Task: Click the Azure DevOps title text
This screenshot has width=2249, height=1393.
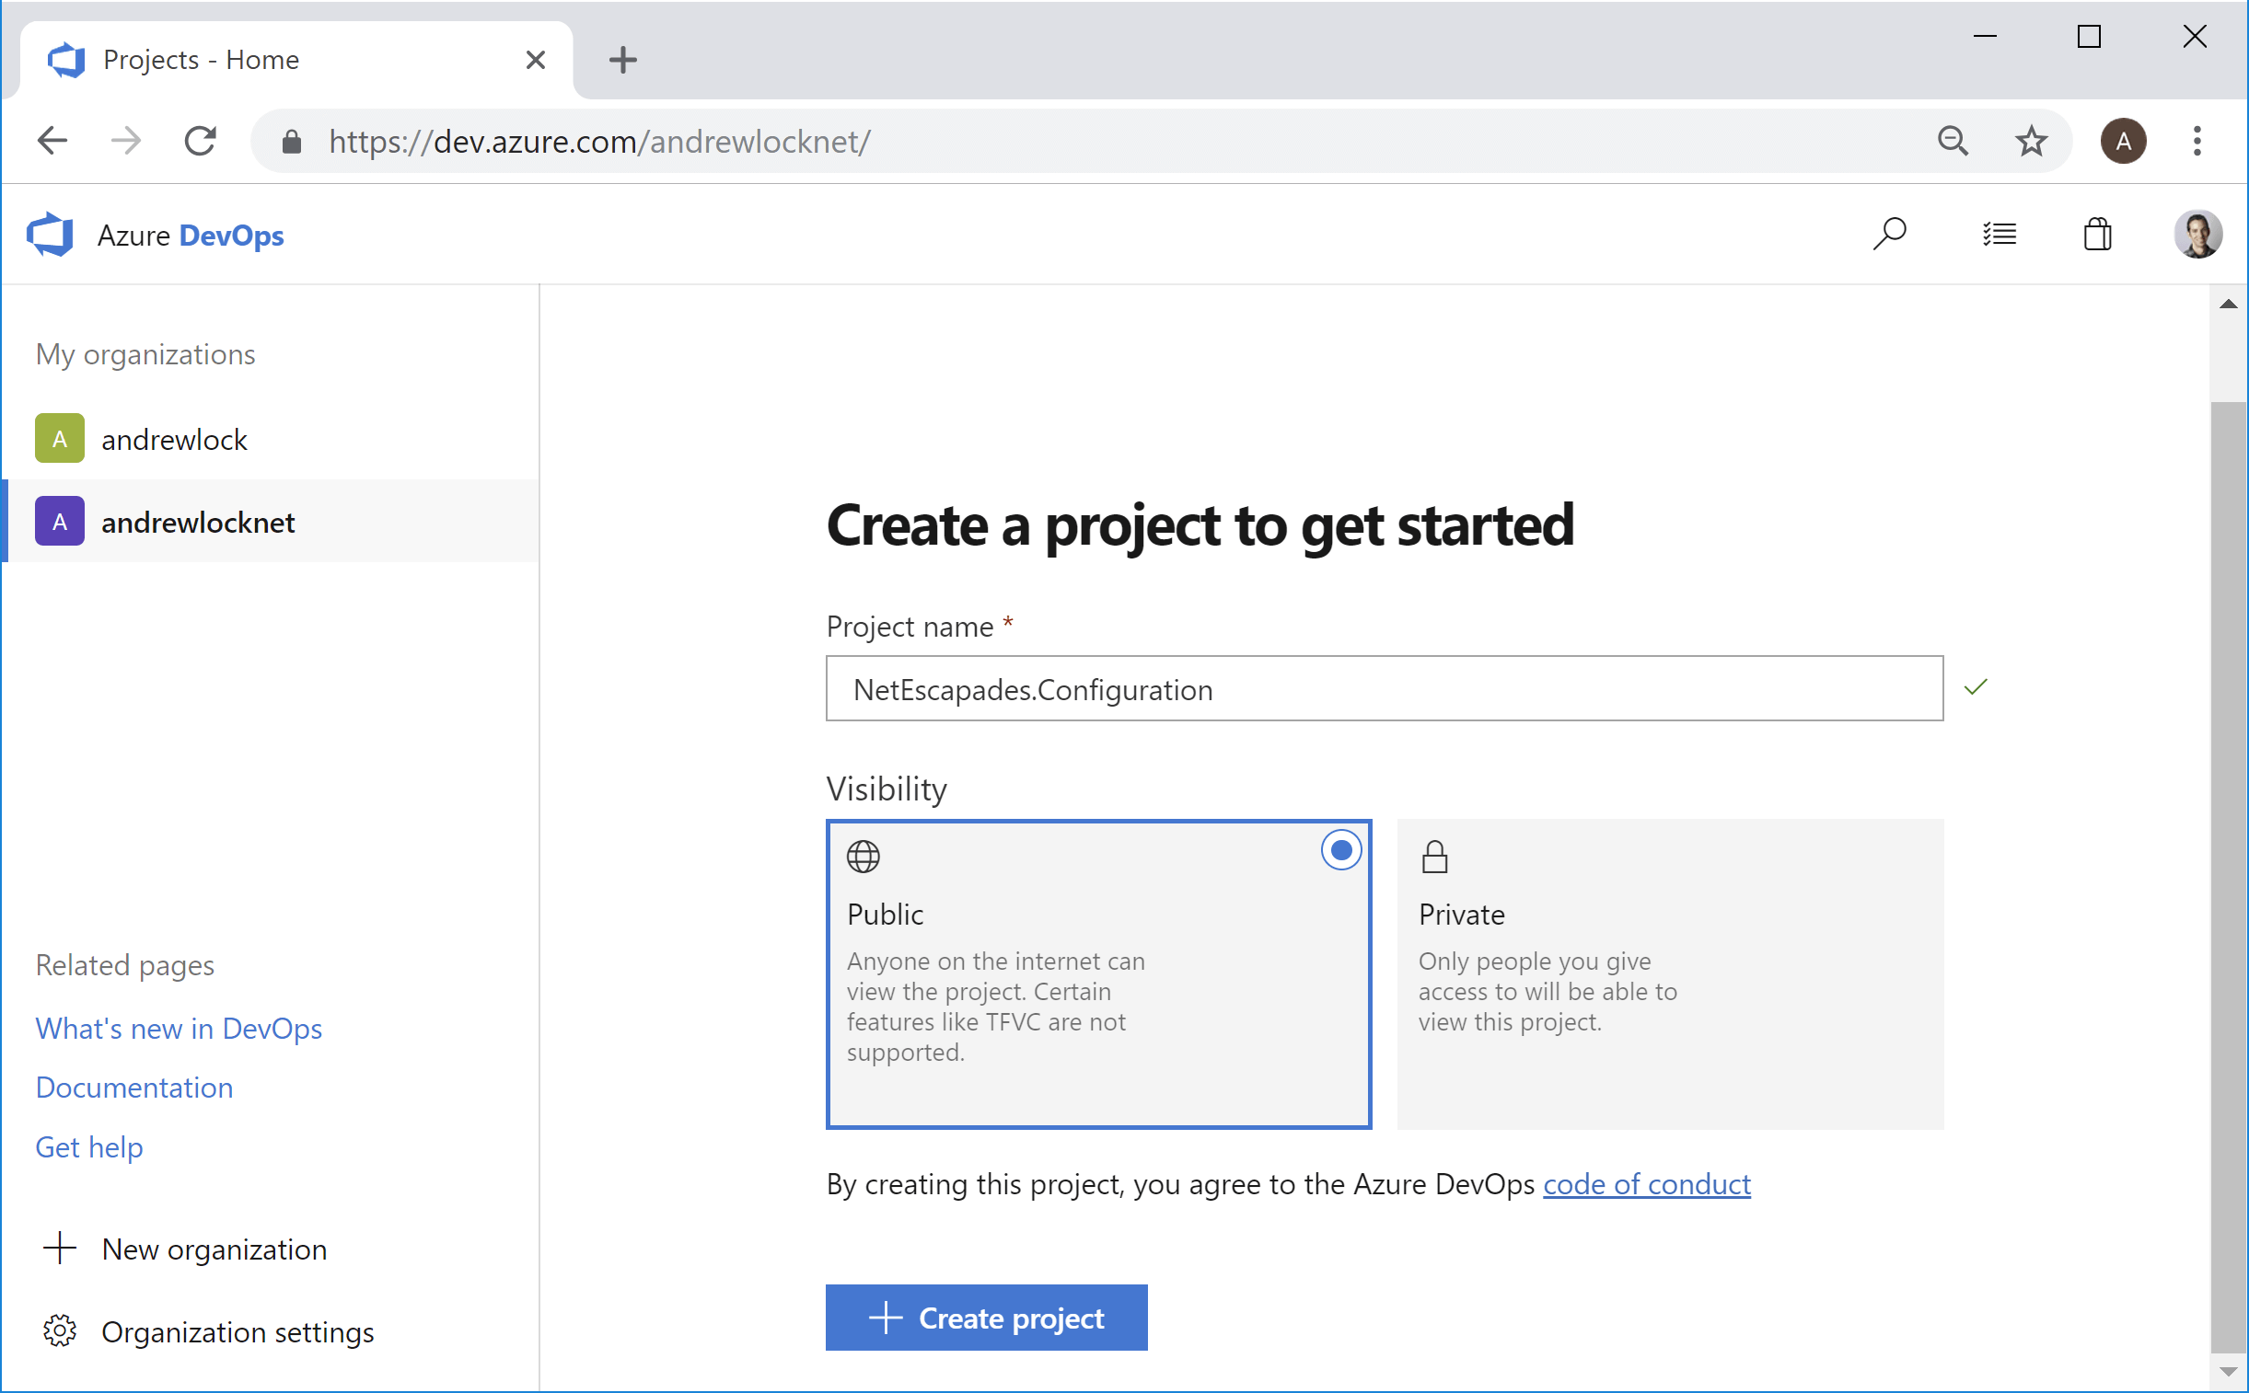Action: pyautogui.click(x=191, y=236)
